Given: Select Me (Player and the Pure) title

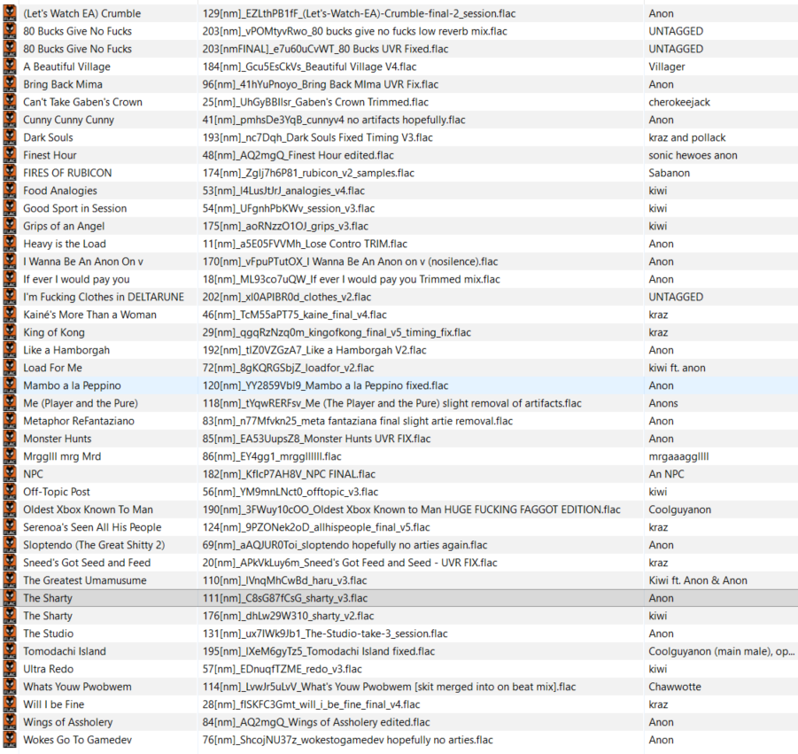Looking at the screenshot, I should click(x=81, y=403).
